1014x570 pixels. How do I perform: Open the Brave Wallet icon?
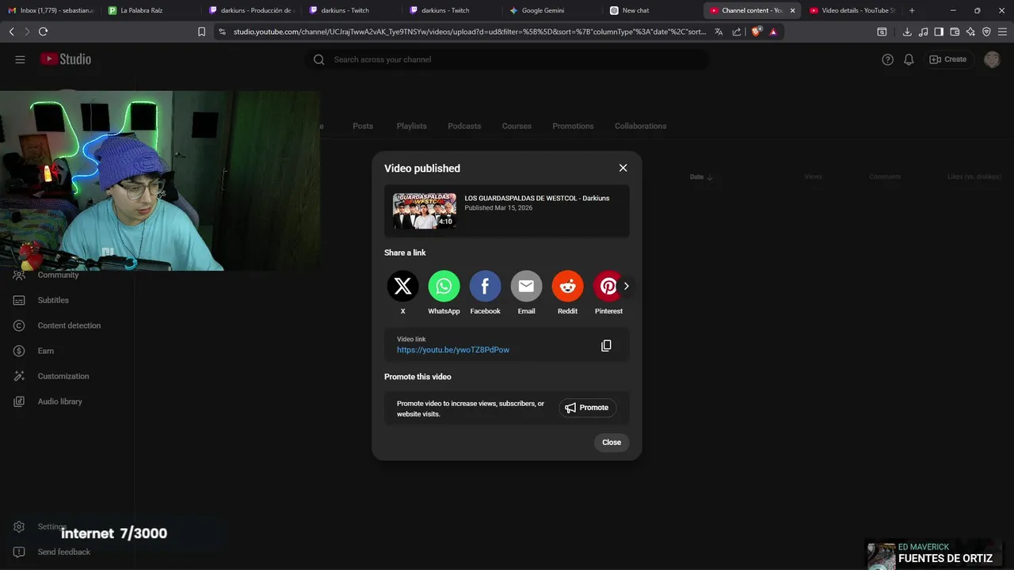[x=955, y=32]
